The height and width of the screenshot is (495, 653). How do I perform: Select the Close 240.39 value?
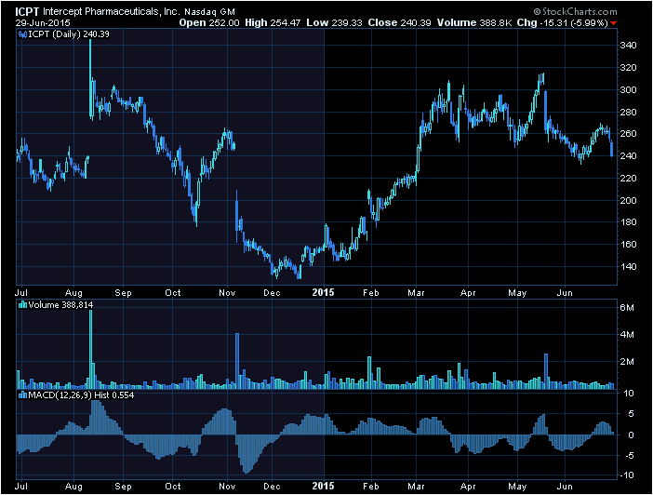tap(399, 23)
